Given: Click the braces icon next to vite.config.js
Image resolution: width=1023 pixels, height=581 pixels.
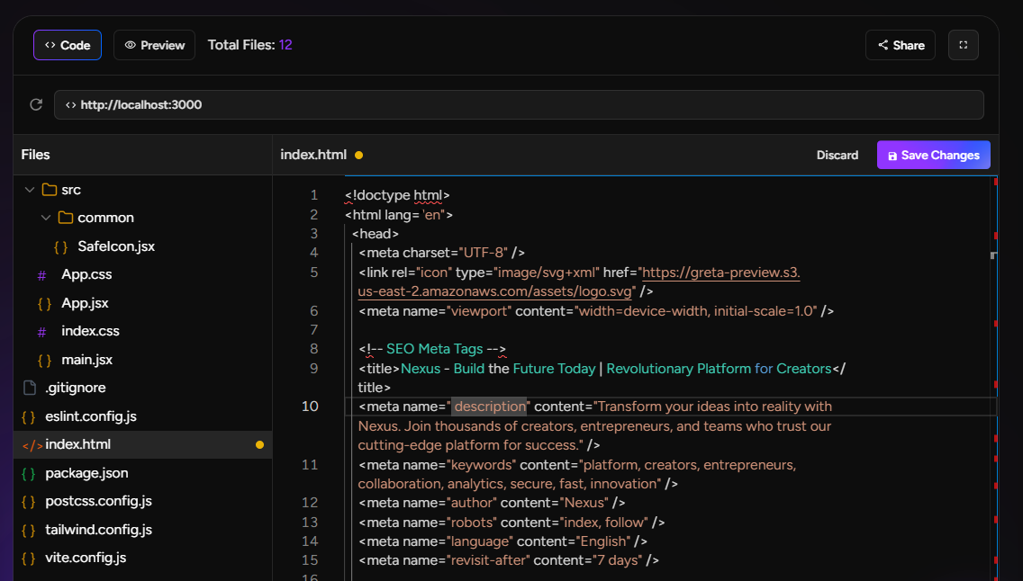Looking at the screenshot, I should coord(28,559).
